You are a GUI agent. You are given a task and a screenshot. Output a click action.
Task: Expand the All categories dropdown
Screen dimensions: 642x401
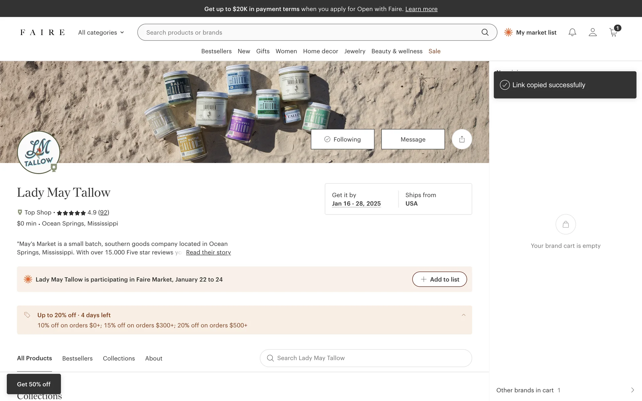click(101, 32)
